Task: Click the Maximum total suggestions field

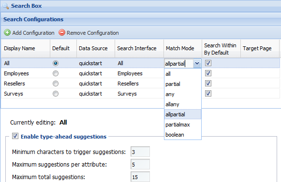Action: 140,177
